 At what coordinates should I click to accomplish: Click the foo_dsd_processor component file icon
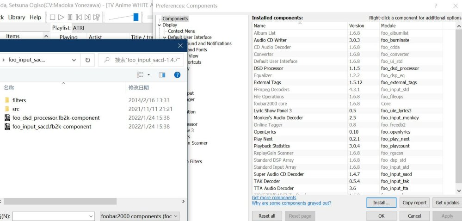7,118
